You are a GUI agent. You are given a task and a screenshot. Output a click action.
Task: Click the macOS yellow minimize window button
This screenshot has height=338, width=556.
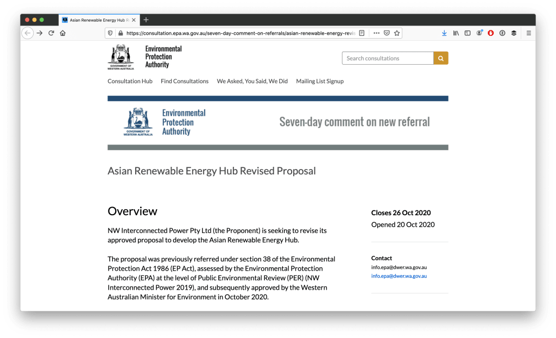(x=34, y=20)
